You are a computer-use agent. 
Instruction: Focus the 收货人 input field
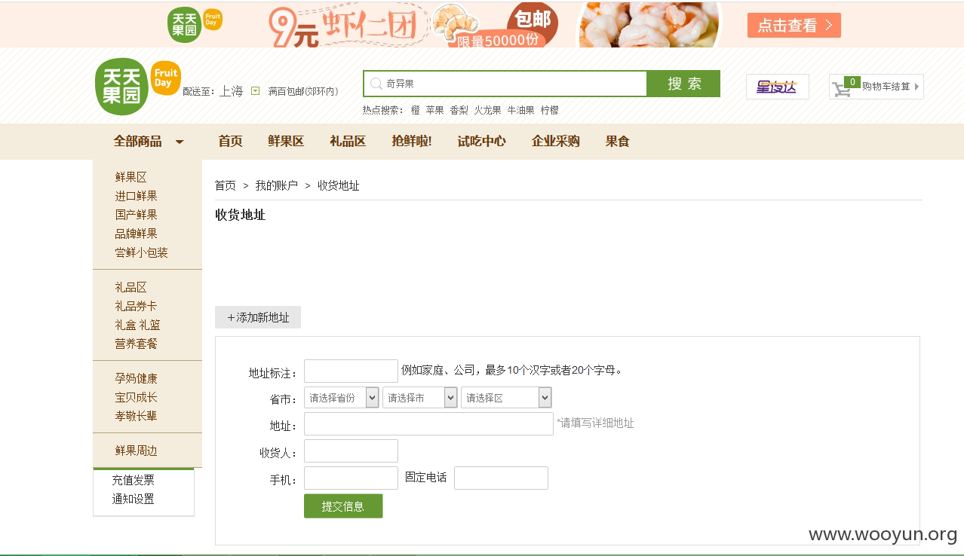click(351, 451)
